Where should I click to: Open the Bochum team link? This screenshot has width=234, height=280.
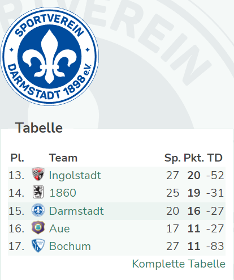tap(70, 246)
